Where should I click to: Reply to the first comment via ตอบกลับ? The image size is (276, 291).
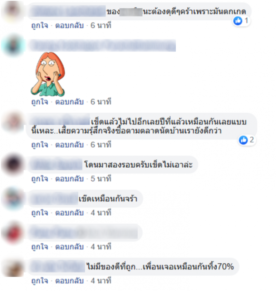pyautogui.click(x=69, y=26)
